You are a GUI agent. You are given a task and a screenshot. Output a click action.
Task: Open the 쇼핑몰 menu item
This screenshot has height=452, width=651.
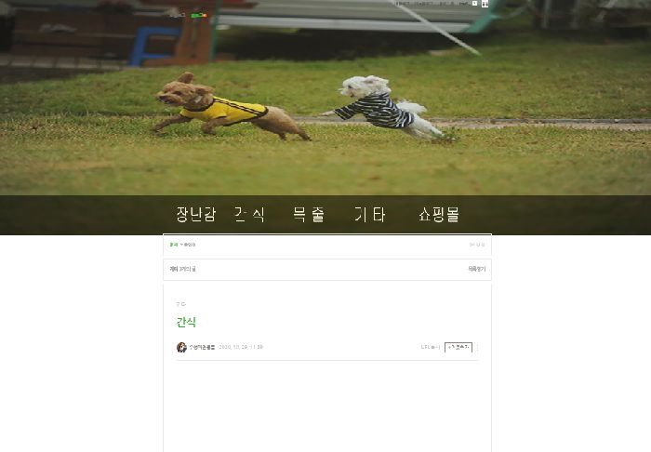pos(439,215)
